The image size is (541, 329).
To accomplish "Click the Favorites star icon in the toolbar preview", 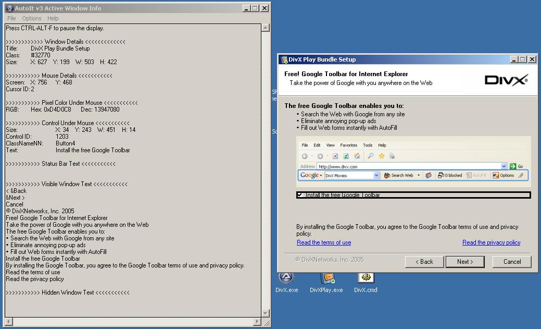I will pos(382,156).
